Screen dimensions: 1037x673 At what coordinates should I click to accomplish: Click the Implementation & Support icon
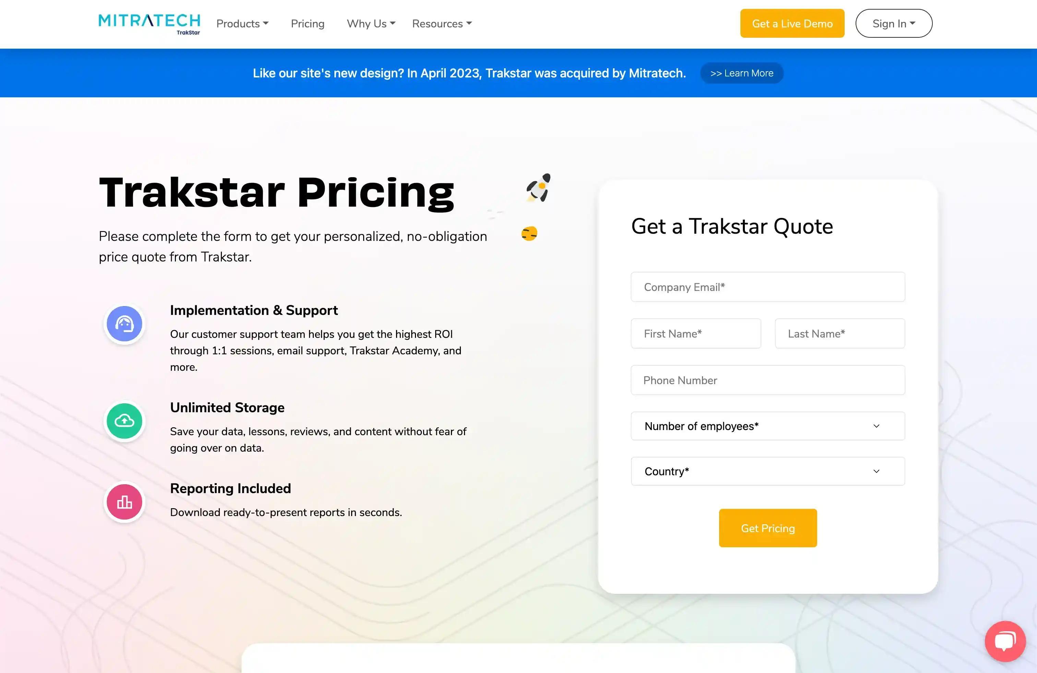(123, 323)
